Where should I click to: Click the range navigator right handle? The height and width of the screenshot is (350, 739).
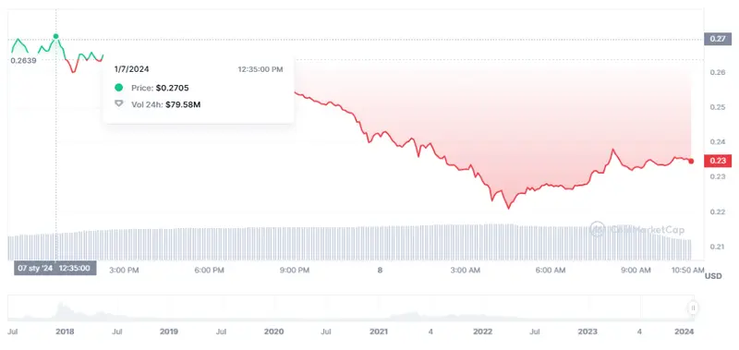694,308
